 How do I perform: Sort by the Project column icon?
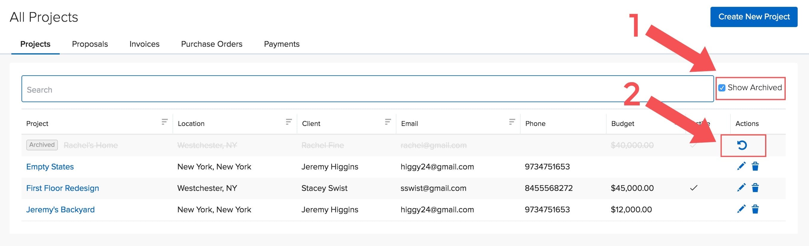(x=164, y=122)
